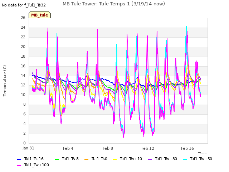Toggle the Tul1_Ts0 legend entry
Image resolution: width=229 pixels, height=172 pixels.
coord(96,159)
